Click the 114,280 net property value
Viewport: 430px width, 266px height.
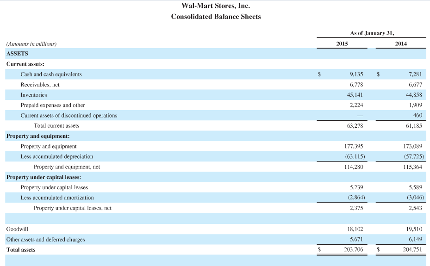(x=354, y=167)
